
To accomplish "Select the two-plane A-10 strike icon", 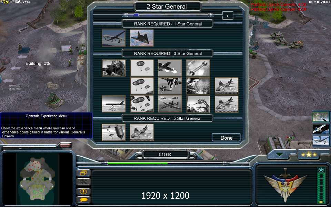I will point(170,86).
